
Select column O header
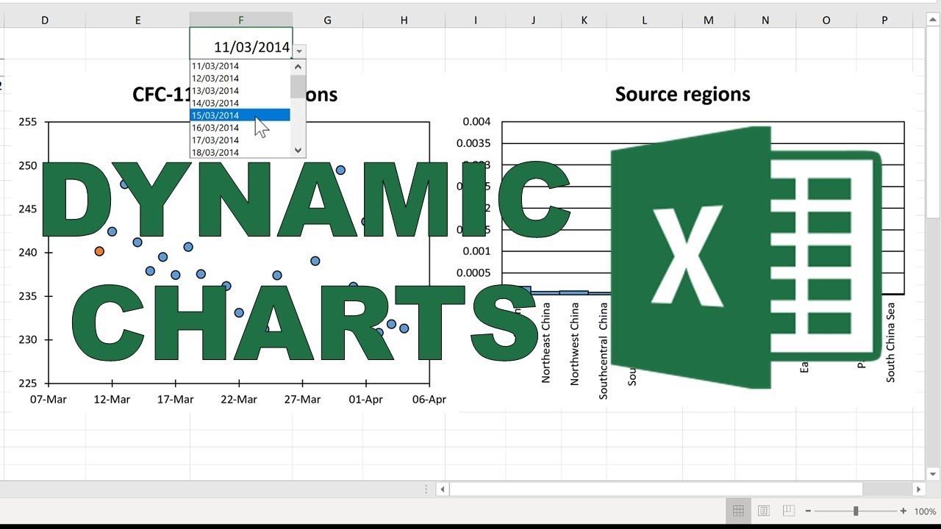click(826, 21)
